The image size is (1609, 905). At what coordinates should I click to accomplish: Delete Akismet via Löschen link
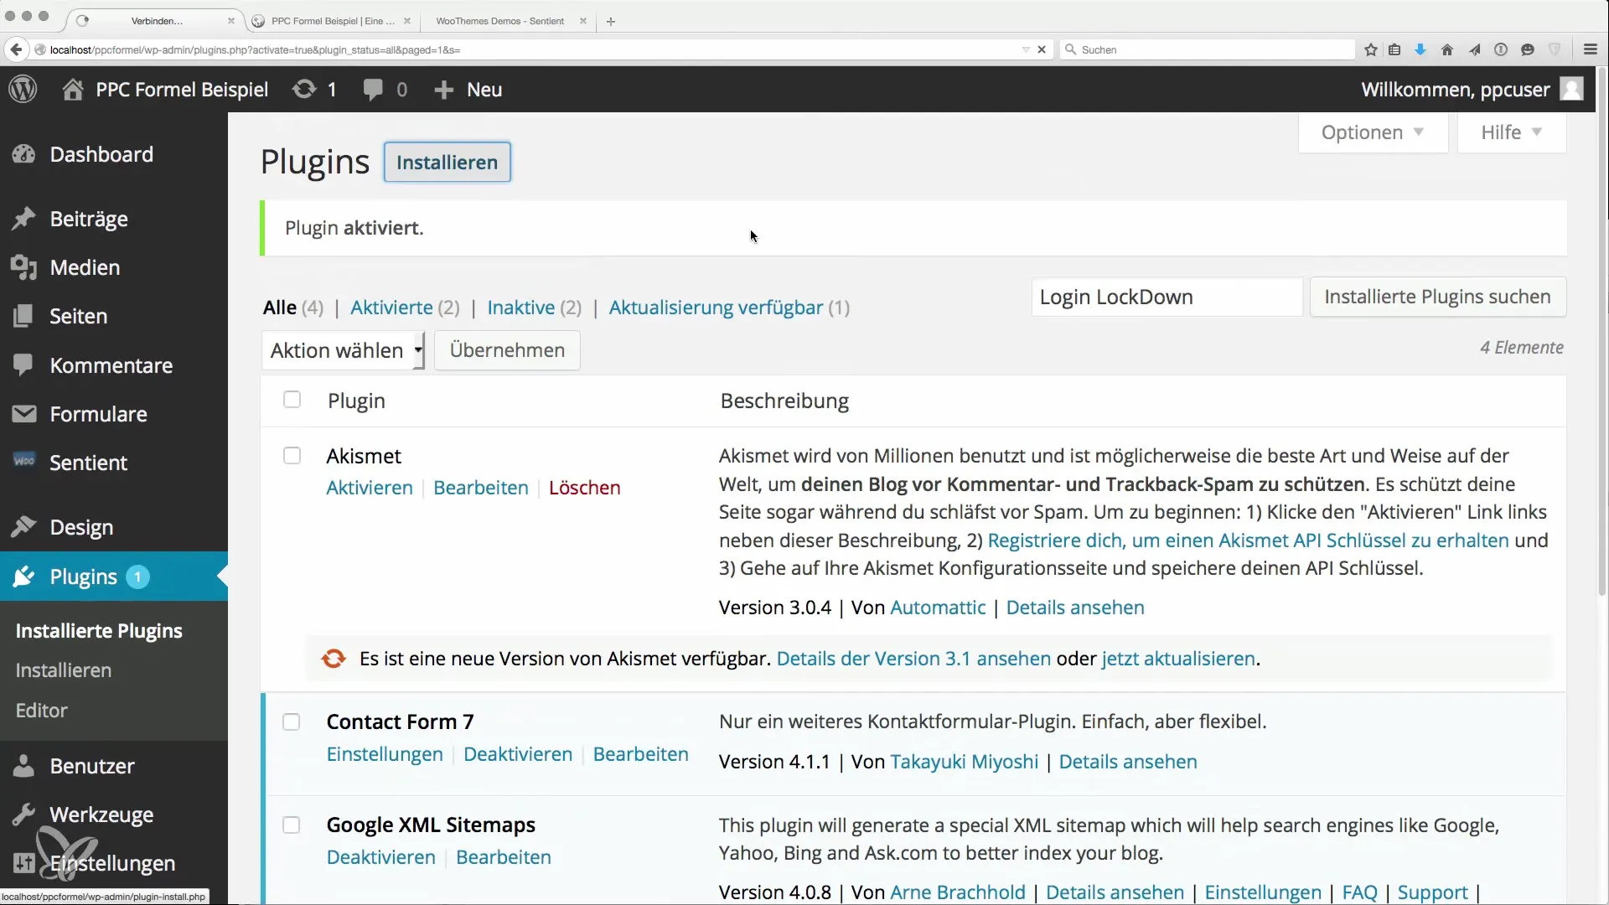point(585,488)
